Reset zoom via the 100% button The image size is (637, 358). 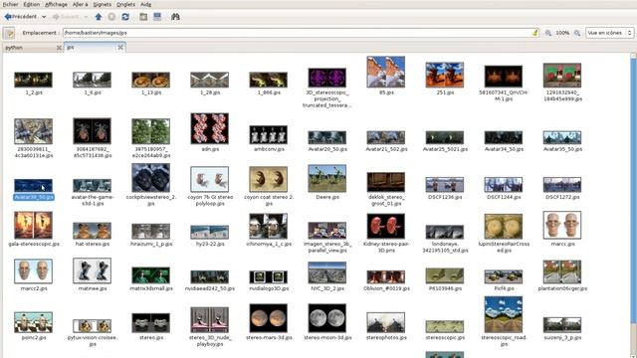point(562,33)
